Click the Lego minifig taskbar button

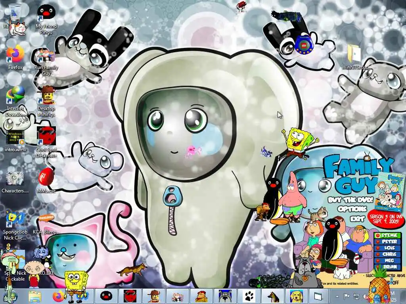[x=154, y=296]
